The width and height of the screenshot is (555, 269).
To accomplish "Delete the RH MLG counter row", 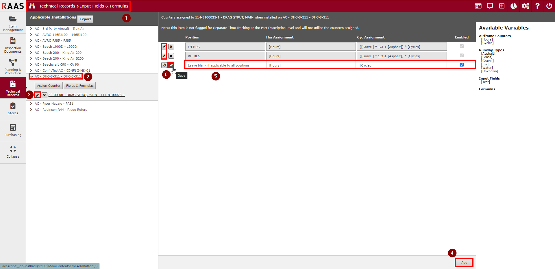I will [171, 56].
